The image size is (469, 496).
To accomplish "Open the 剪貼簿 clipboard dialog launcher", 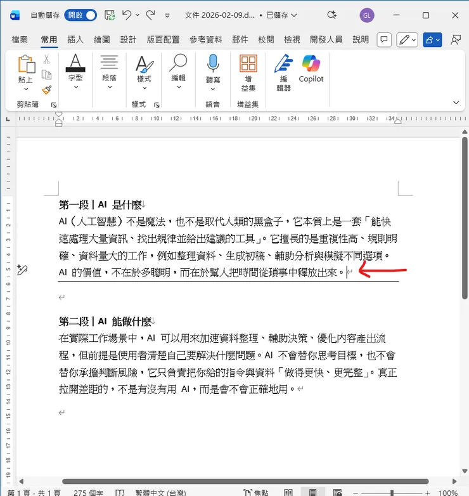I will 54,105.
